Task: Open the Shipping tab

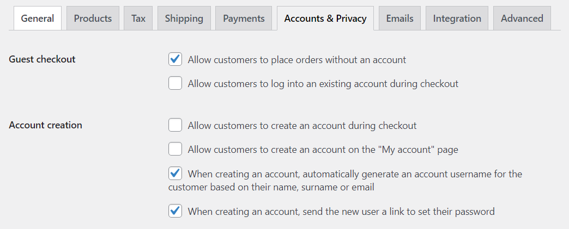Action: pyautogui.click(x=184, y=18)
